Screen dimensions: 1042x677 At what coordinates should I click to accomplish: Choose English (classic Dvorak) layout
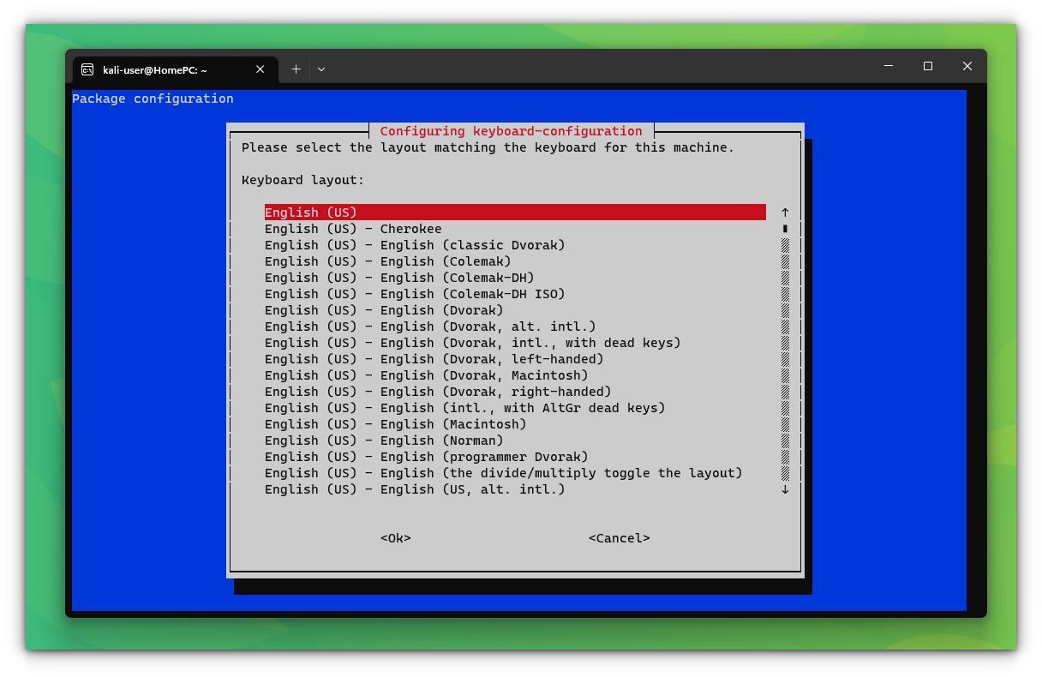414,244
